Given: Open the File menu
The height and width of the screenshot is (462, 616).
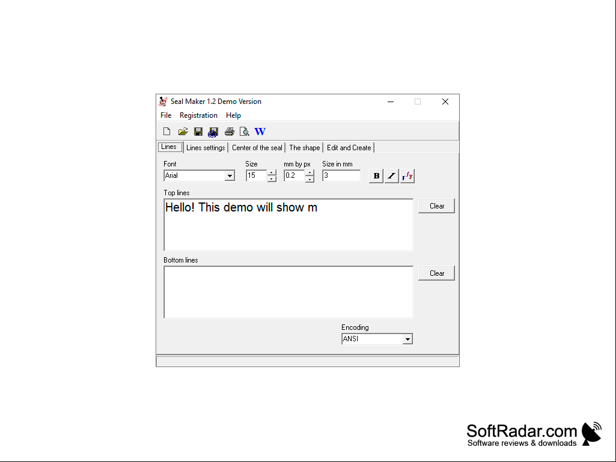Looking at the screenshot, I should pos(166,115).
